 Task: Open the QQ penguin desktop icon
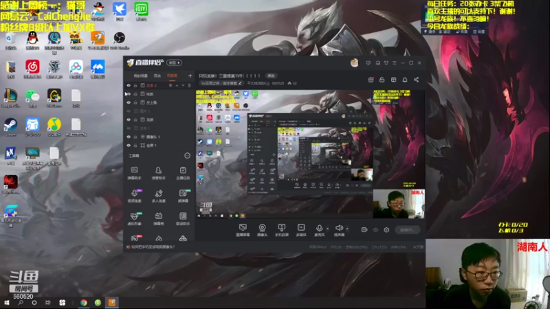(x=32, y=41)
